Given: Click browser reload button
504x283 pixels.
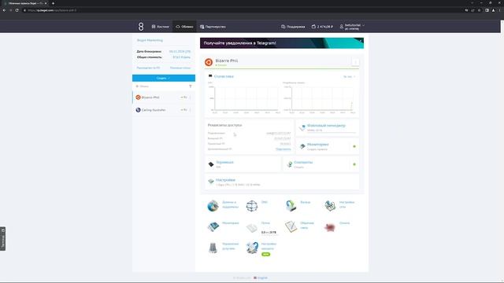Looking at the screenshot, I should pyautogui.click(x=17, y=10).
